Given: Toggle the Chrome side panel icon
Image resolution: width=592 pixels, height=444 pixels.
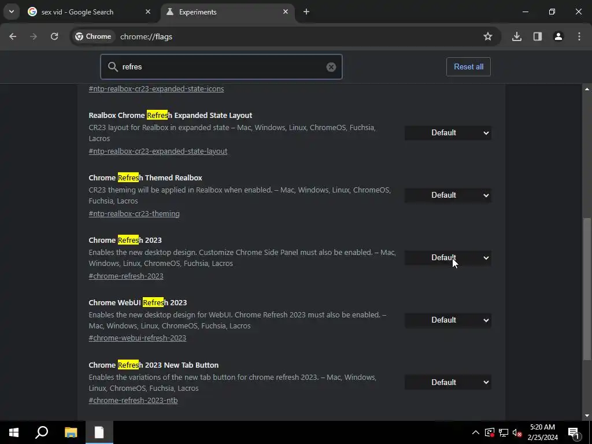Looking at the screenshot, I should tap(538, 36).
